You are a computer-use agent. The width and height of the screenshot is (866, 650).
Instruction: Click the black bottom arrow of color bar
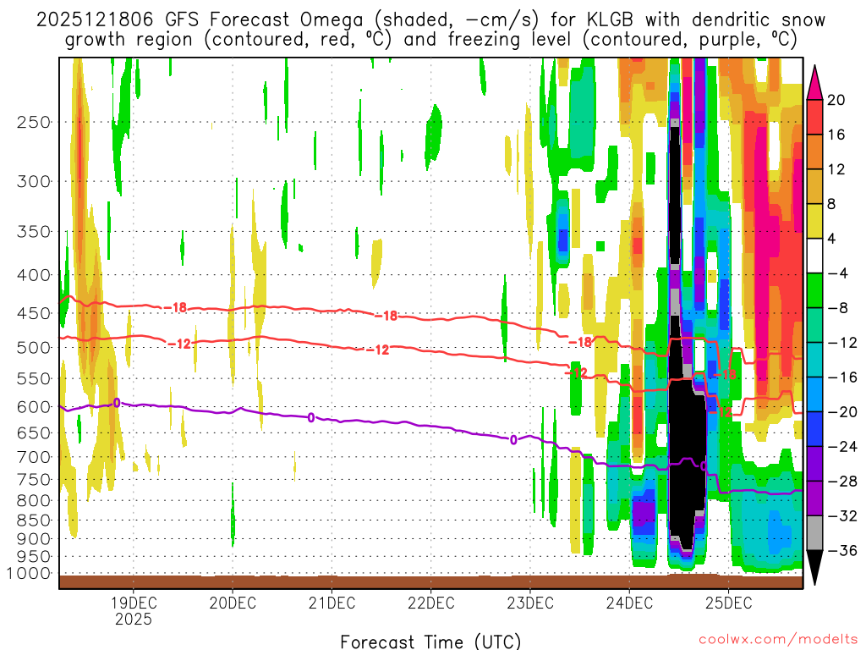tap(814, 567)
